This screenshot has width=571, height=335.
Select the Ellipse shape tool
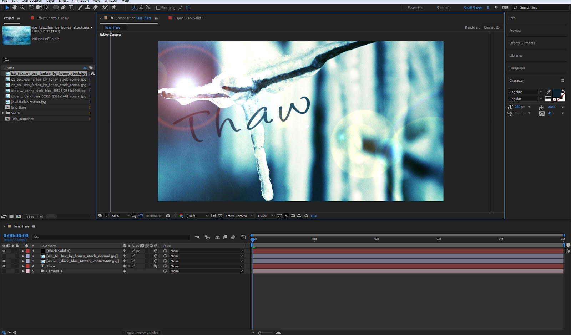click(56, 7)
